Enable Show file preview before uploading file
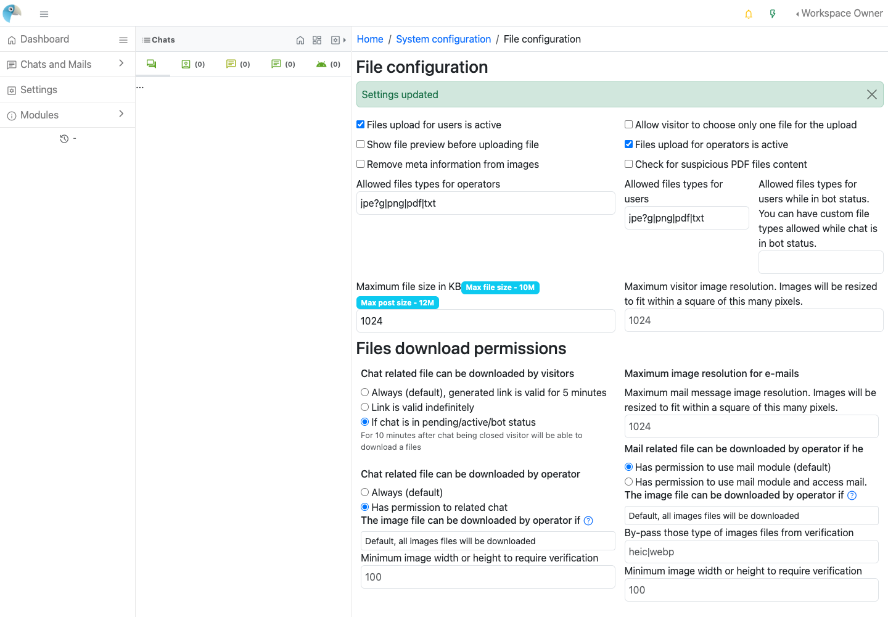Viewport: 888px width, 617px height. pos(361,144)
